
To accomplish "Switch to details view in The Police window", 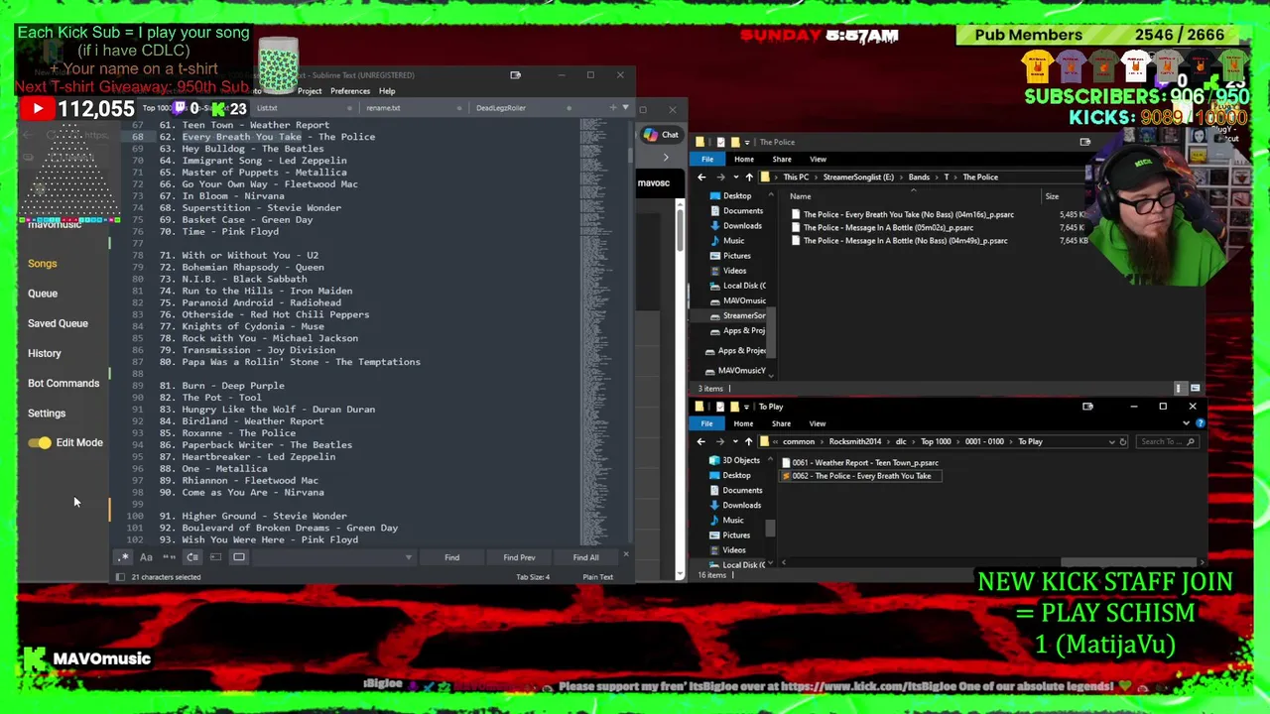I will [x=1180, y=388].
